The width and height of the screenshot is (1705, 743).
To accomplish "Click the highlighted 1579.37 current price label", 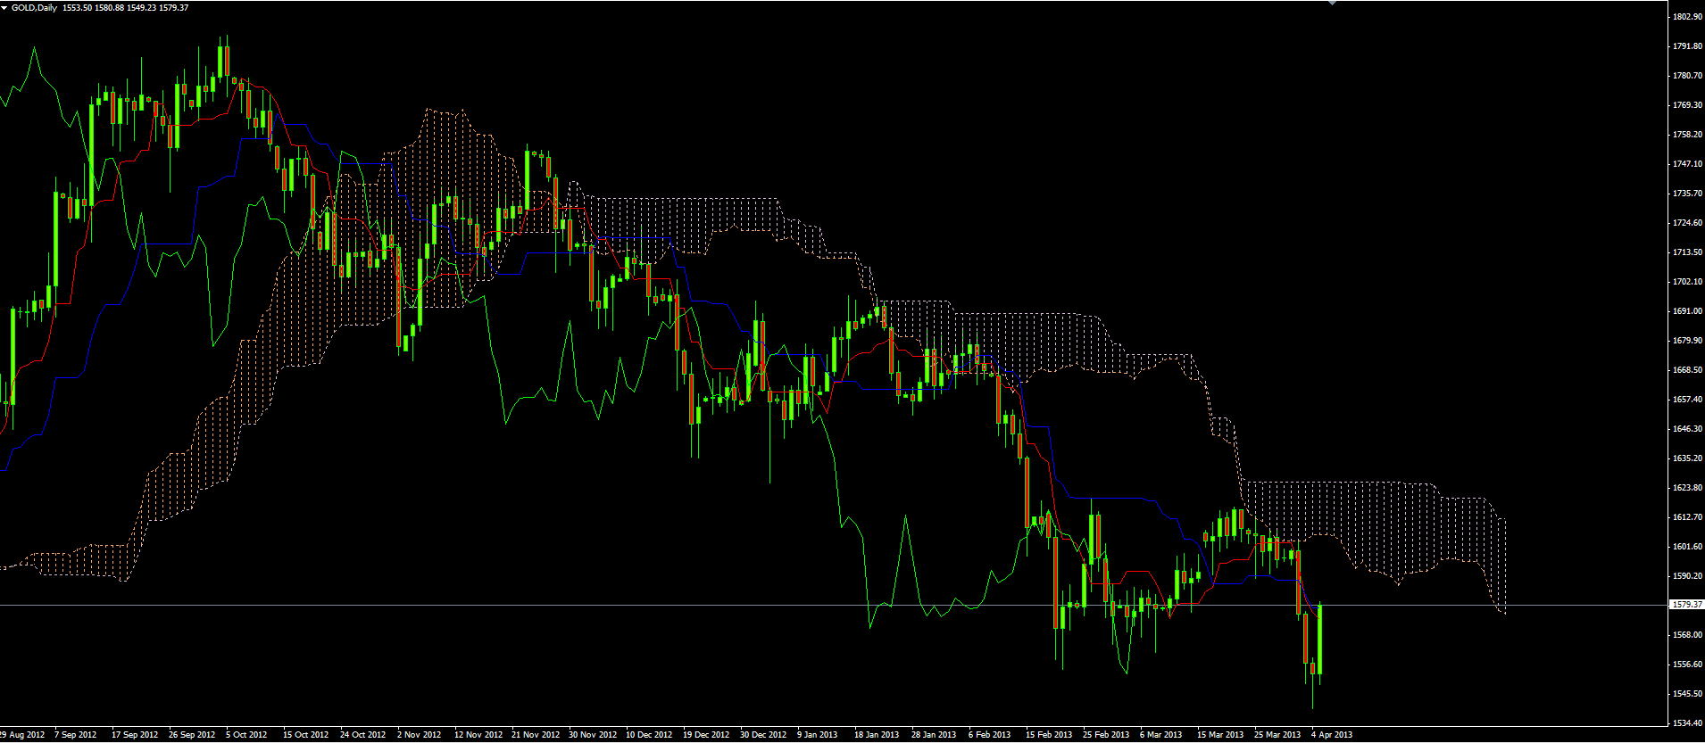I will pyautogui.click(x=1686, y=605).
